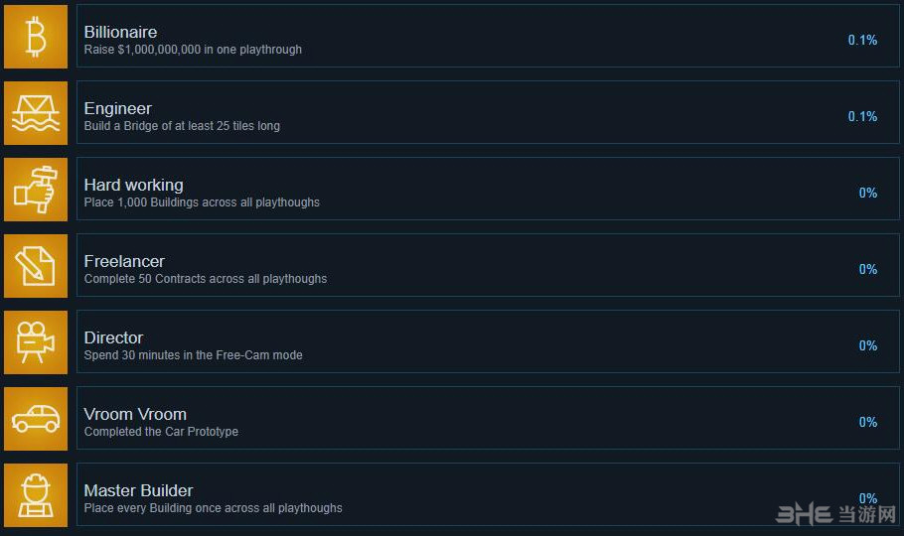Click the Billionaire bitcoin achievement icon
Viewport: 904px width, 536px height.
coord(36,37)
